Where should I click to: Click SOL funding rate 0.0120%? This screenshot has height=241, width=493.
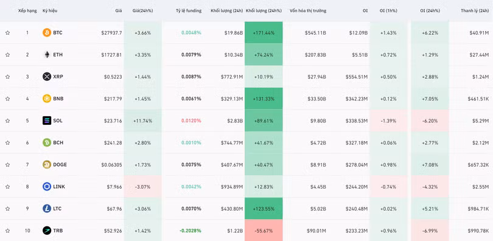[191, 120]
